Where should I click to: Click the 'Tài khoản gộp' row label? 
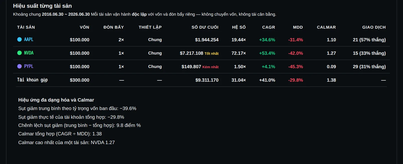[32, 80]
